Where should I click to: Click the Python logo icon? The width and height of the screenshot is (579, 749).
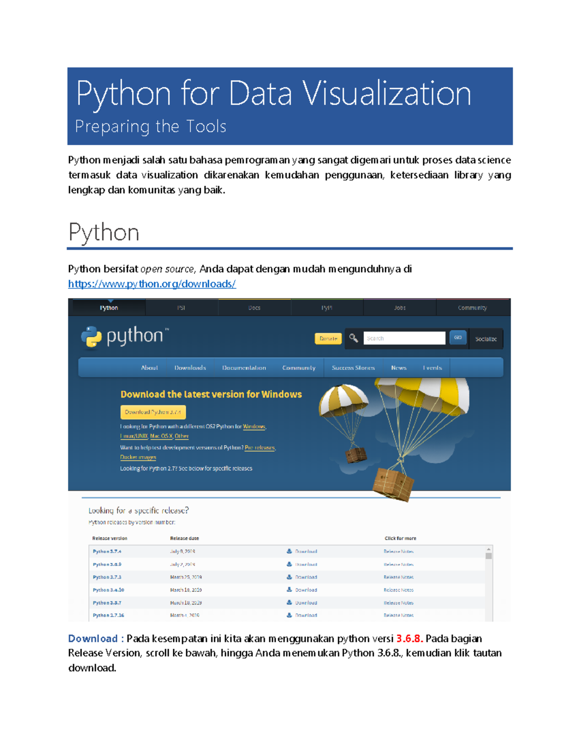93,336
